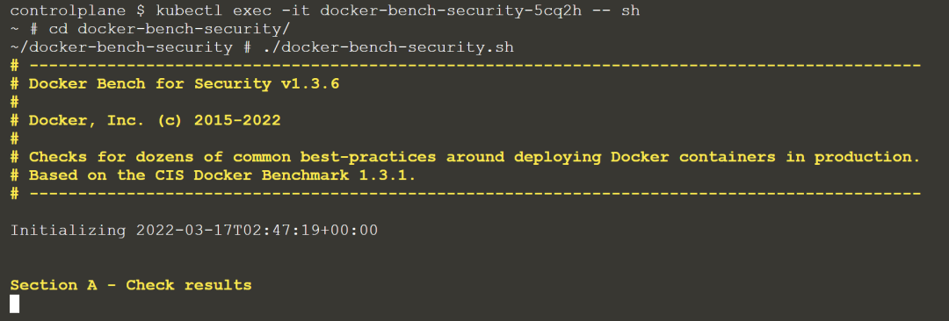Screen dimensions: 949x321
Task: Click the version number v1.3.6
Action: pos(310,83)
